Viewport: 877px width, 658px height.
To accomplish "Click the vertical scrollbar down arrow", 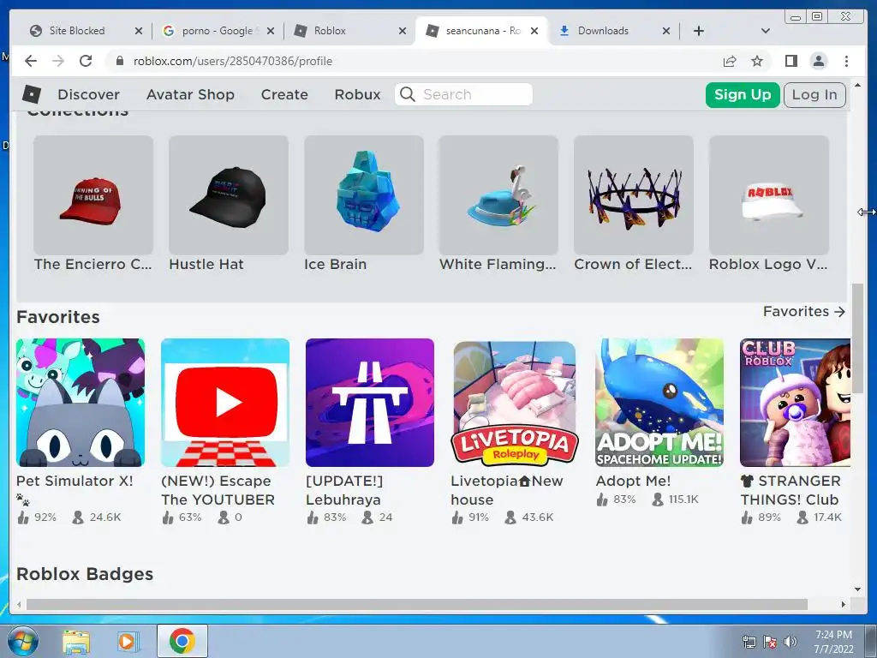I will [857, 589].
